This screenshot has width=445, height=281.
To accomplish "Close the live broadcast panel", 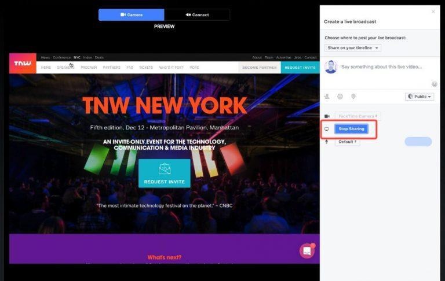I will tap(433, 12).
